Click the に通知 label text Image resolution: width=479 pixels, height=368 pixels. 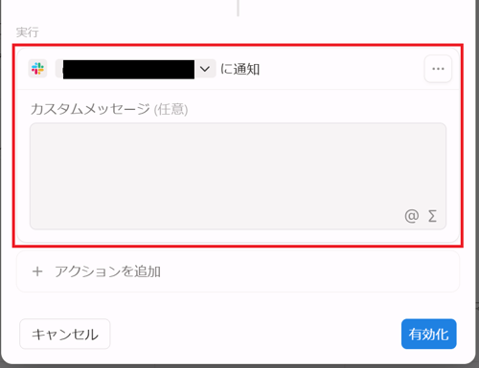pos(239,69)
